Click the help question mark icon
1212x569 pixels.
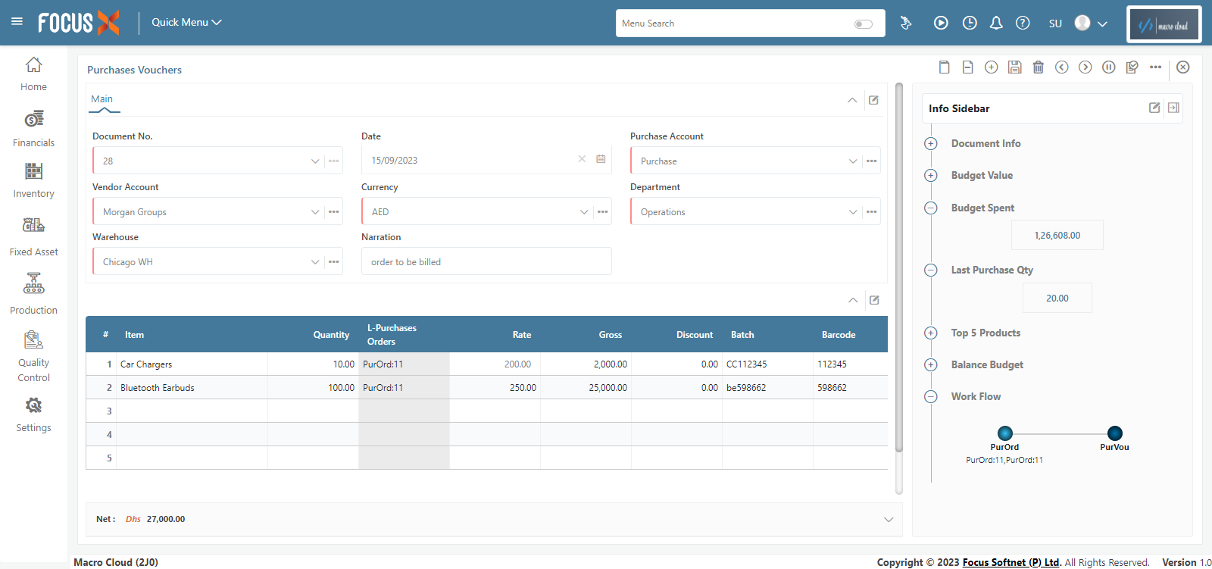(x=1023, y=23)
